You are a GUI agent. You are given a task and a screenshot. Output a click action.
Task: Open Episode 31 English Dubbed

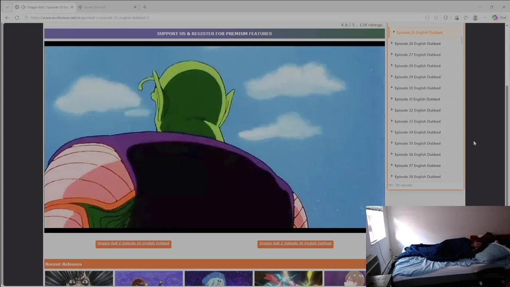click(x=417, y=99)
